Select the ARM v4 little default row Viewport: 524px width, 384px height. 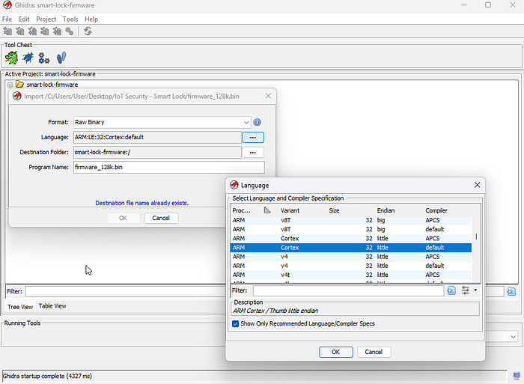tap(351, 266)
